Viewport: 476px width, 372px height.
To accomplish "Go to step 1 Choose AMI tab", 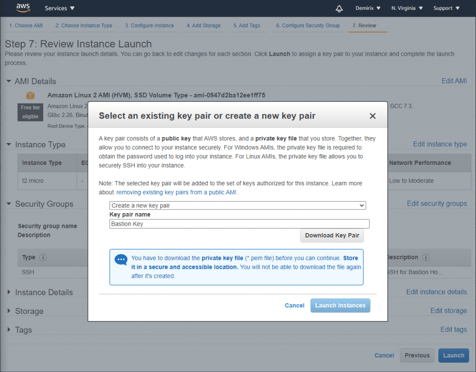I will coord(26,26).
